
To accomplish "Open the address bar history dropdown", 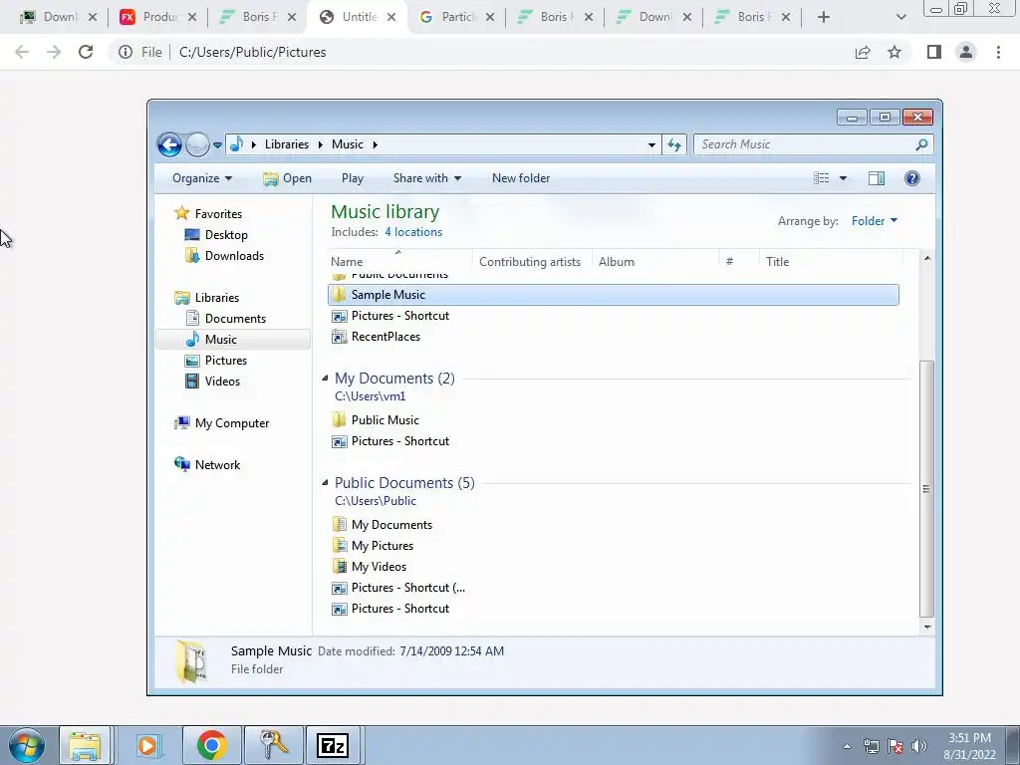I will pos(651,145).
